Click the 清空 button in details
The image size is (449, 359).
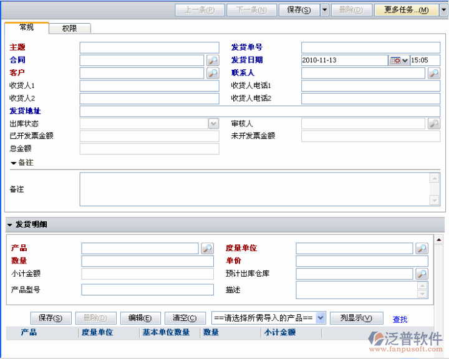[185, 318]
